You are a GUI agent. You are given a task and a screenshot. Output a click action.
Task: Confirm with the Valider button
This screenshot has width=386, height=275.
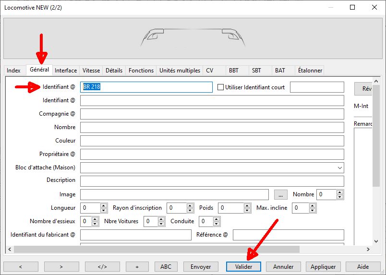click(243, 267)
